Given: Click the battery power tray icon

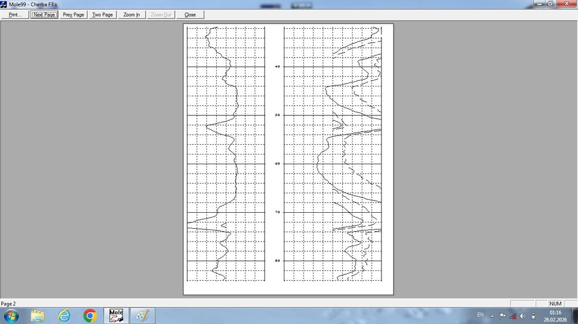Looking at the screenshot, I should click(533, 316).
